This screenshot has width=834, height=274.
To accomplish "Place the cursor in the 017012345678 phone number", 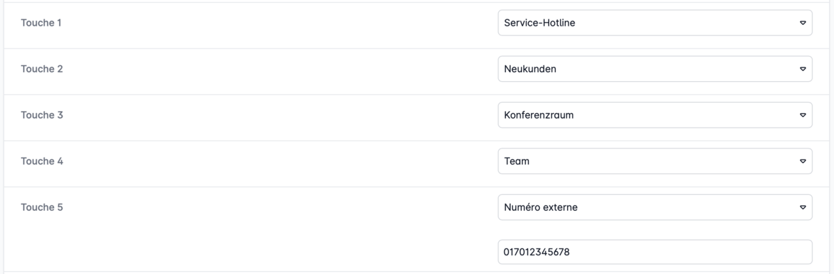I will (x=537, y=252).
